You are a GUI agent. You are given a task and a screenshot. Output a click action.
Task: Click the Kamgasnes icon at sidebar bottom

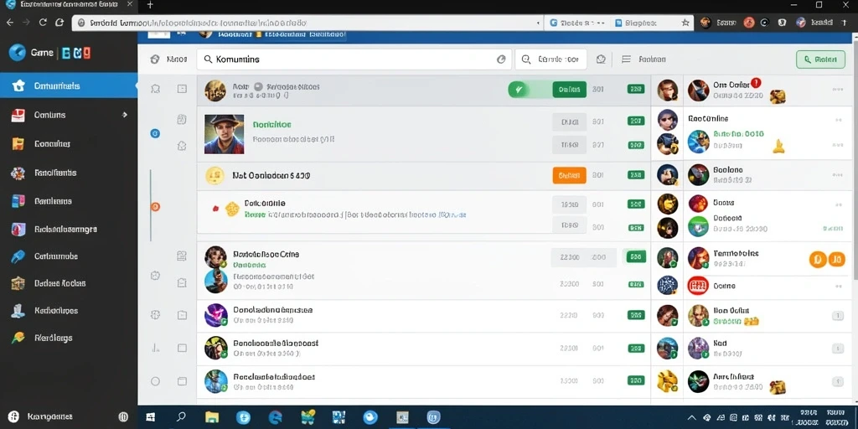coord(14,416)
